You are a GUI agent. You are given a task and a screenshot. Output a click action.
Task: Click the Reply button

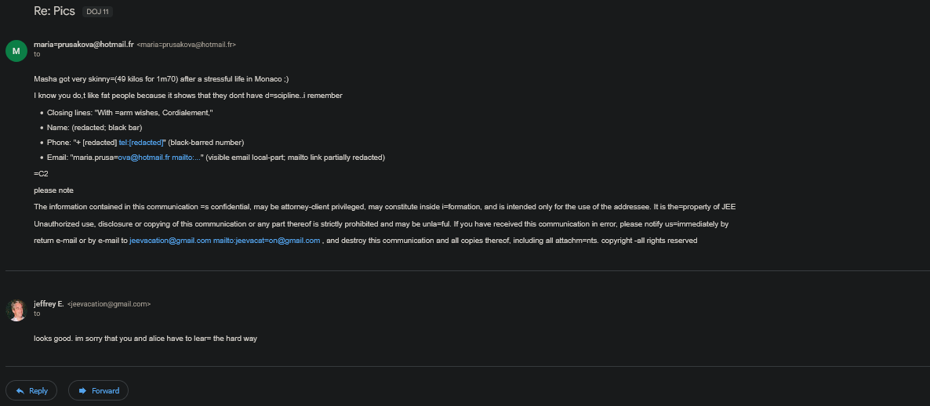pos(32,390)
